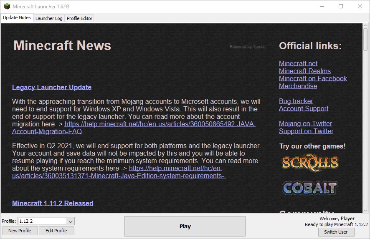Minimize the Minecraft Launcher window
This screenshot has height=239, width=370.
[322, 6]
